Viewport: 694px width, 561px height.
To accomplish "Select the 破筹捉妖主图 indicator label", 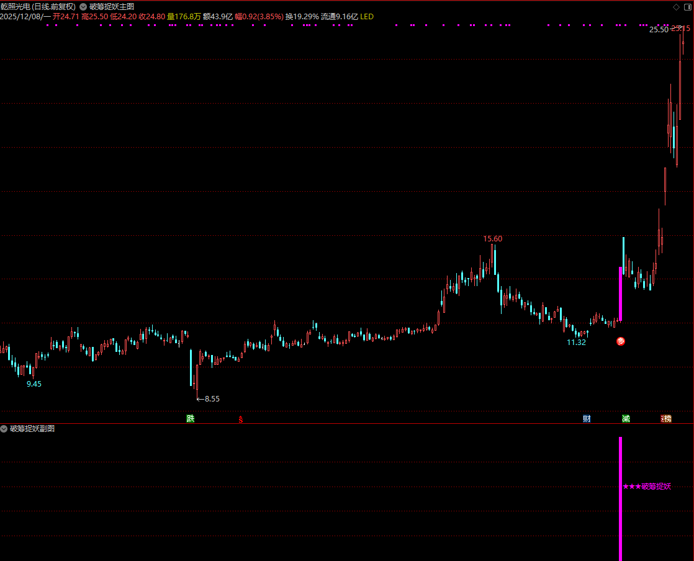I will pyautogui.click(x=112, y=6).
